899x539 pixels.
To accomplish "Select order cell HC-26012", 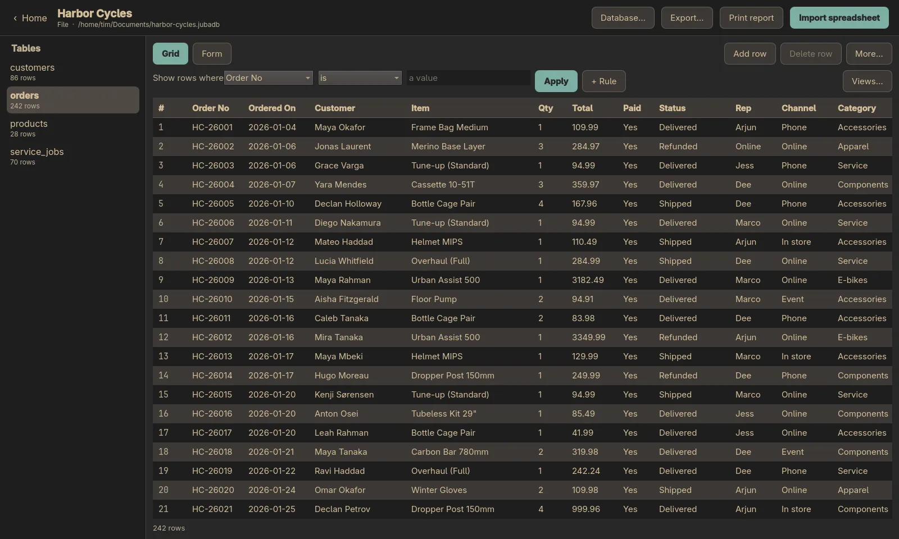I will click(212, 337).
